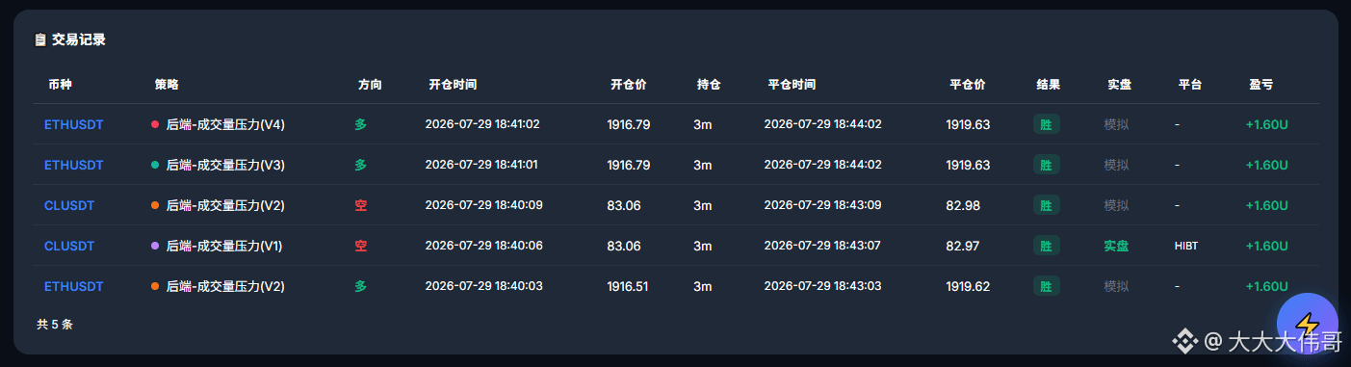Screen dimensions: 1351x367
Task: Sort by 盈亏 column header
Action: tap(1261, 85)
